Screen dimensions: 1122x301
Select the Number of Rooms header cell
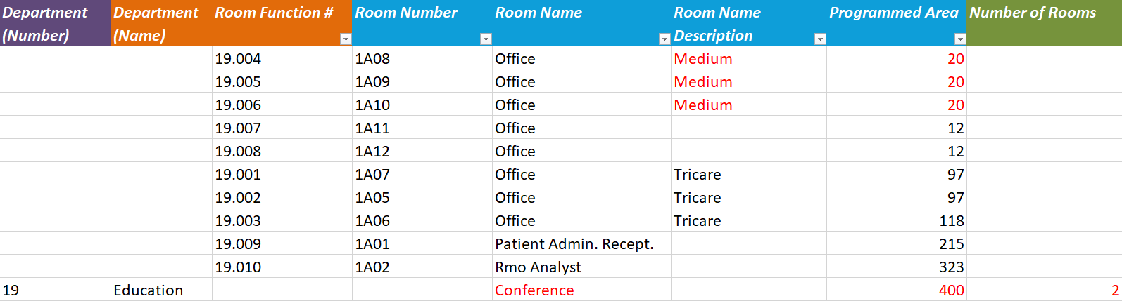[x=1044, y=23]
